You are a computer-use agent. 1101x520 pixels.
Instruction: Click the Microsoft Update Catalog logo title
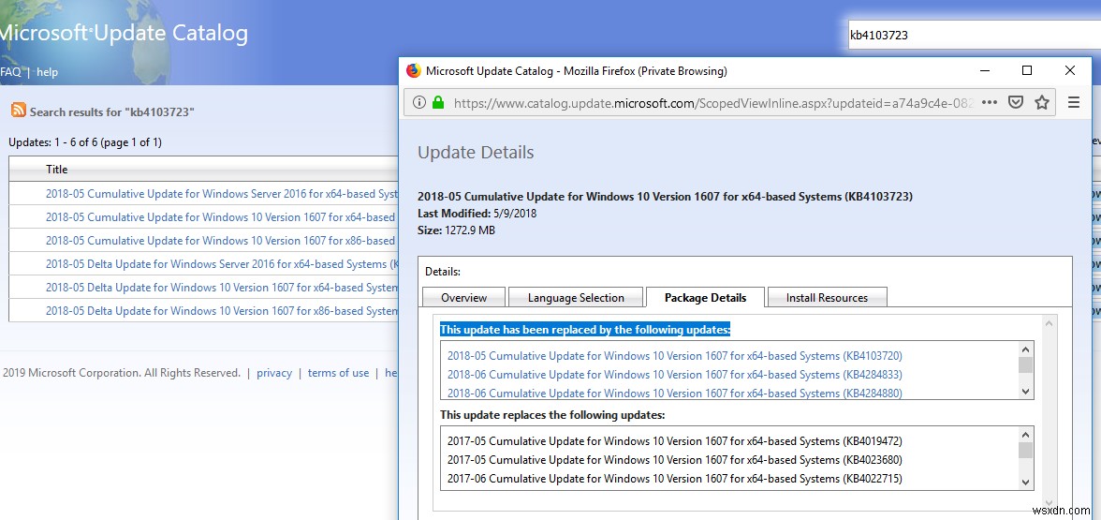(x=124, y=34)
